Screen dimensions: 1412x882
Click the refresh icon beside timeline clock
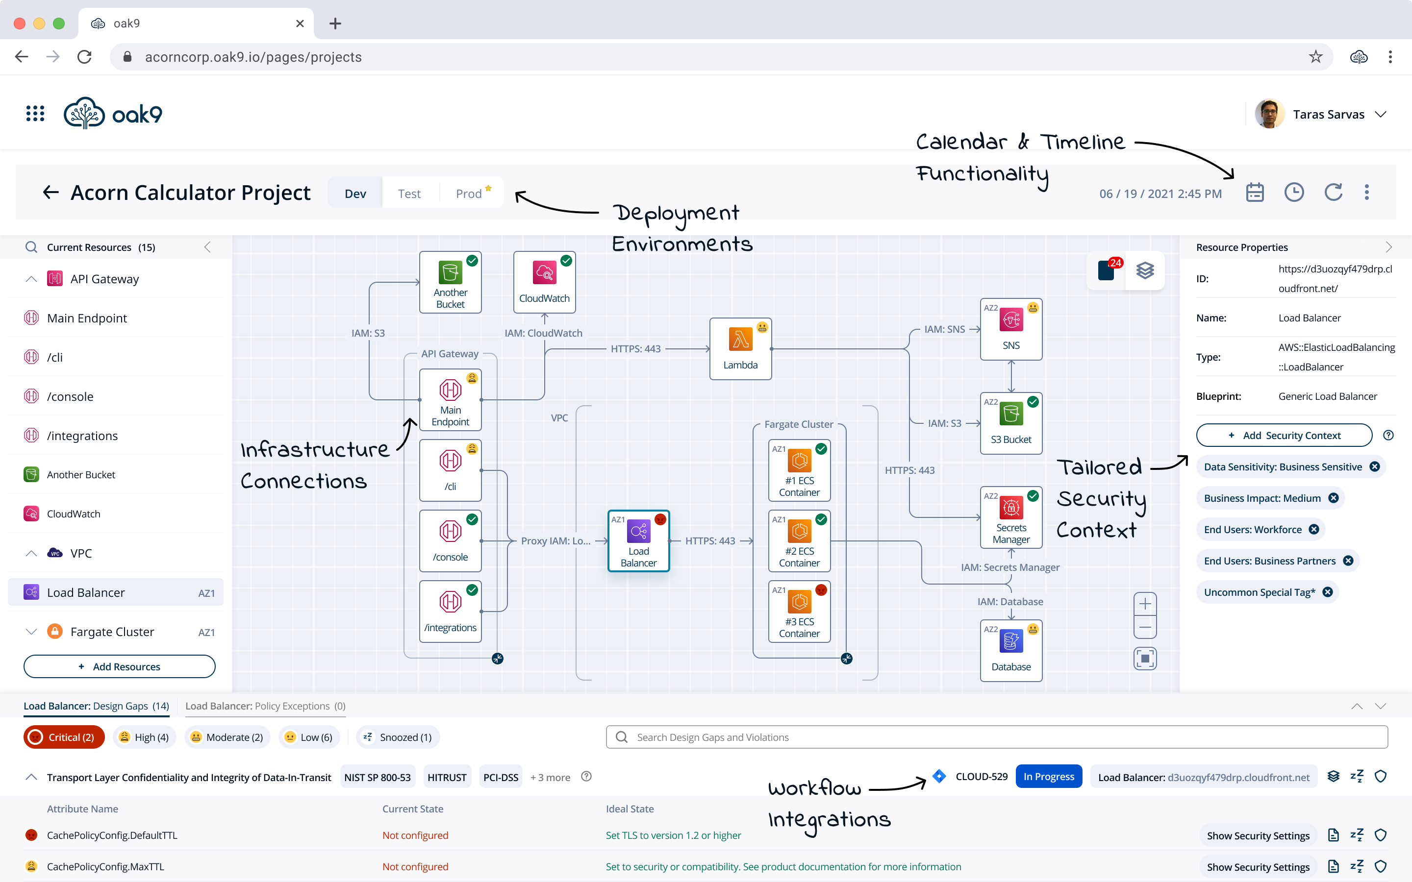[x=1333, y=193]
